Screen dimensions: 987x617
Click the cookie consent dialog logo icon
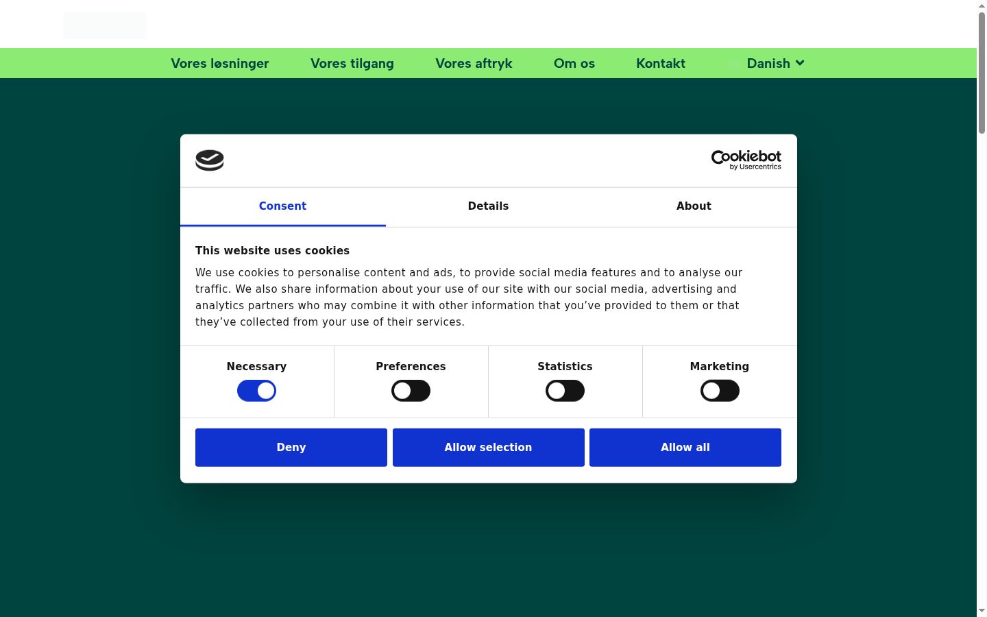click(210, 160)
